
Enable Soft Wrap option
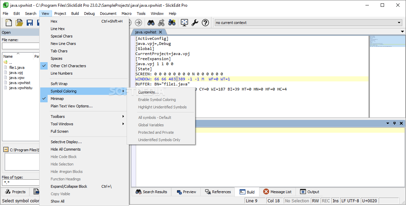pyautogui.click(x=84, y=84)
